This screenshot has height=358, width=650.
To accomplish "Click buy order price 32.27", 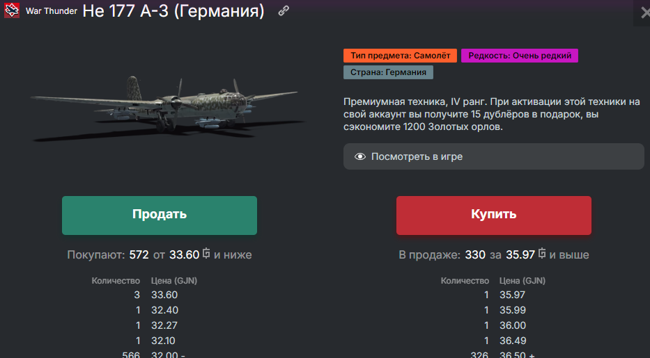I will click(164, 325).
